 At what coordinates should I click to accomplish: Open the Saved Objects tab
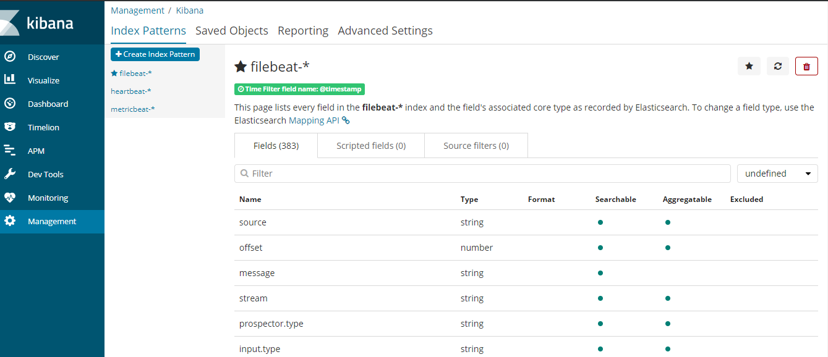pyautogui.click(x=232, y=31)
